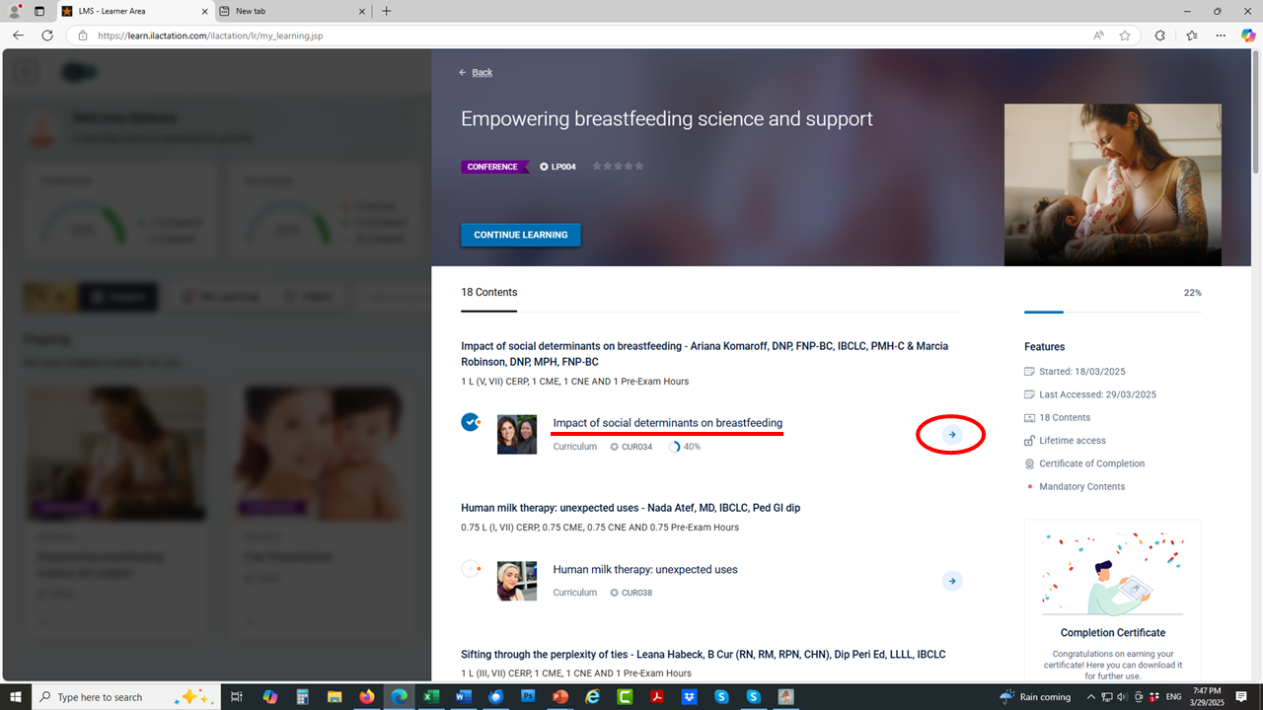Open PowerPoint from the taskbar

click(560, 696)
